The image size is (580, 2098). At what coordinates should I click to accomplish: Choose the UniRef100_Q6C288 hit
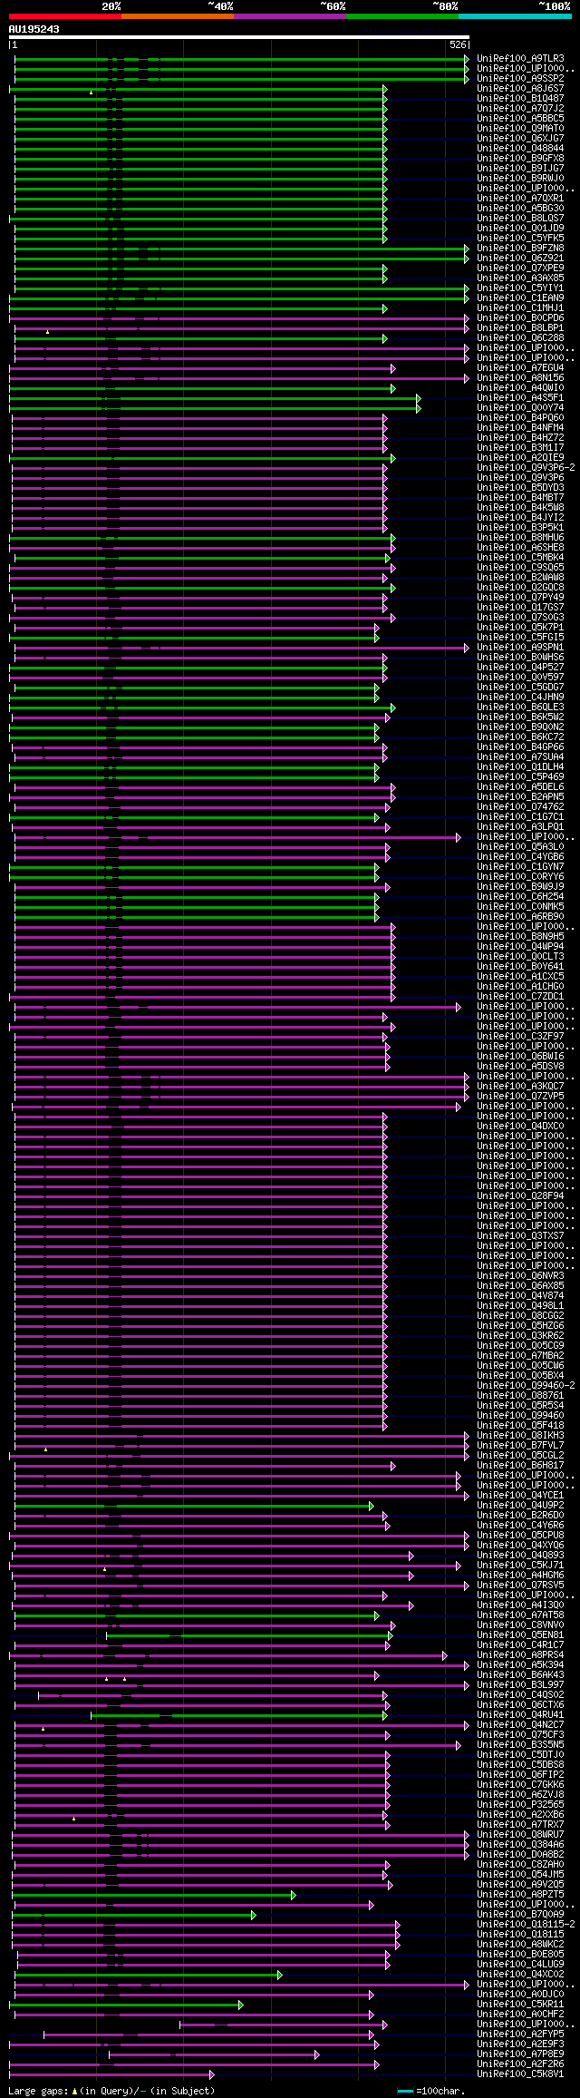(520, 338)
